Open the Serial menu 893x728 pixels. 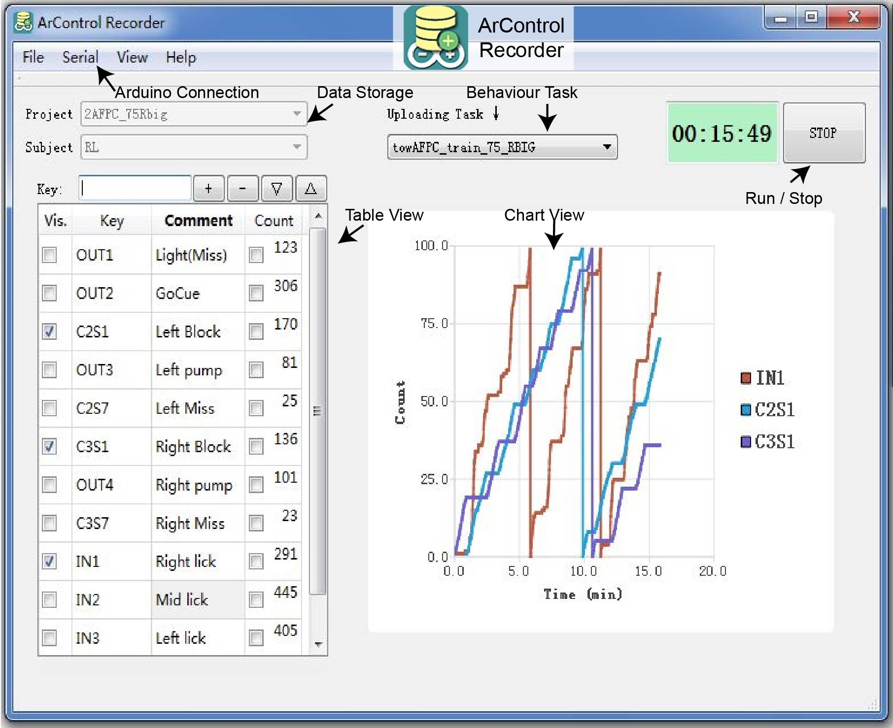click(x=80, y=58)
